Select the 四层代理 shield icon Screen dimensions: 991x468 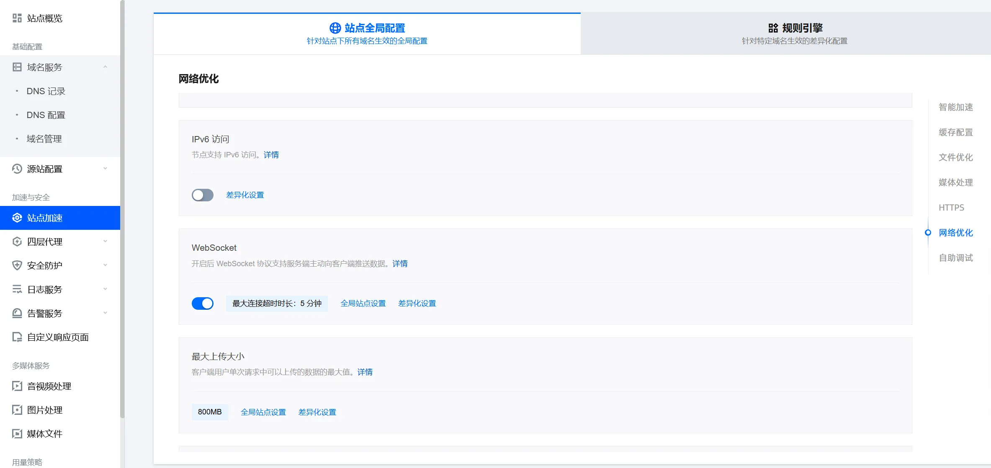tap(17, 241)
